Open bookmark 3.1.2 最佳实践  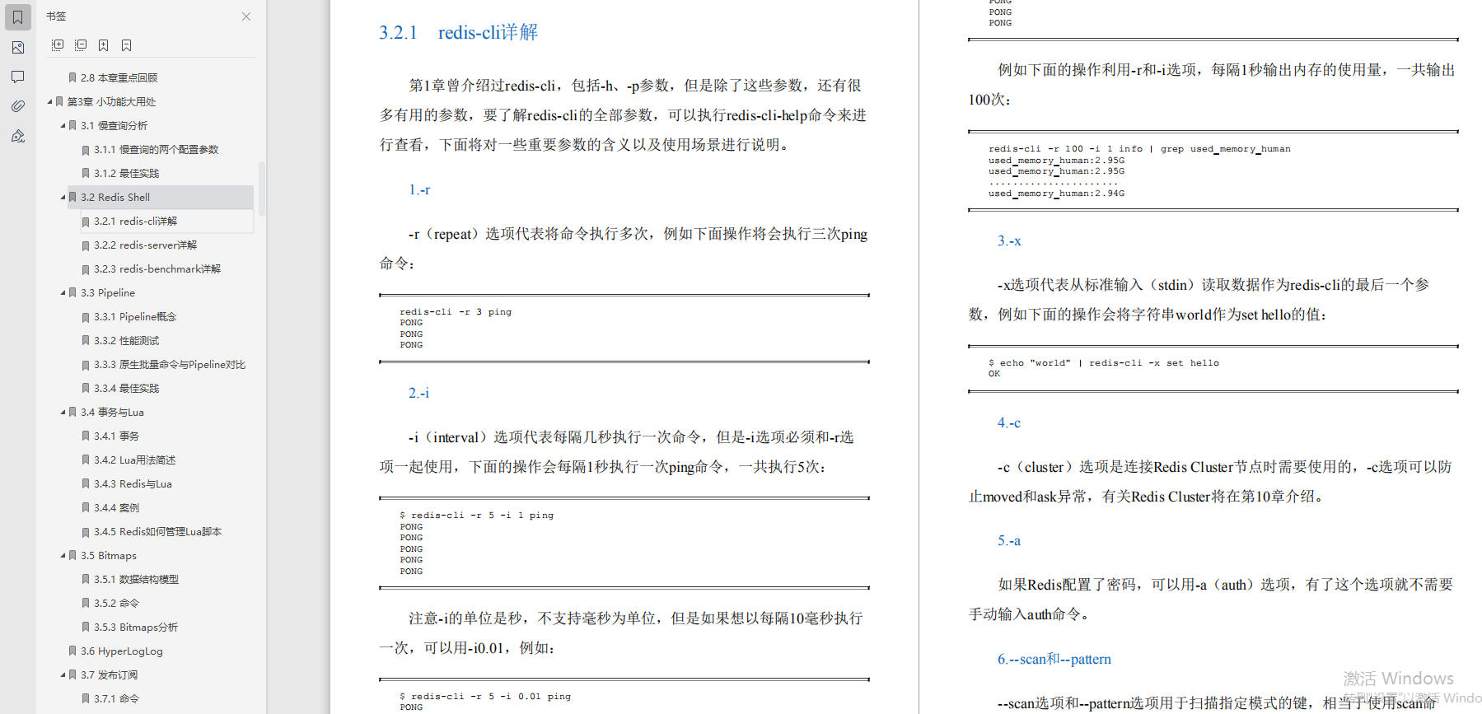(126, 174)
